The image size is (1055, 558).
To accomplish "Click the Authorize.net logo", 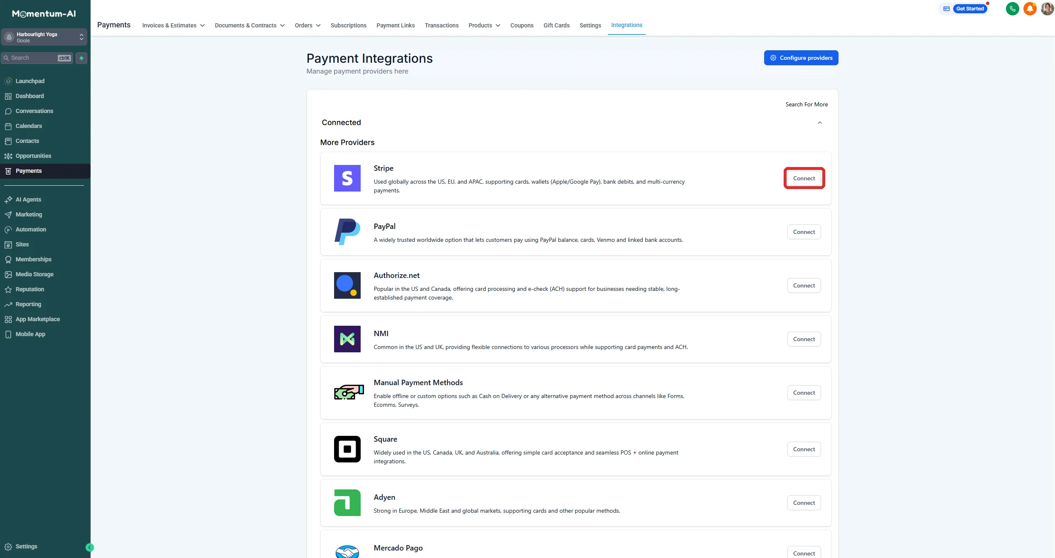I will (347, 285).
